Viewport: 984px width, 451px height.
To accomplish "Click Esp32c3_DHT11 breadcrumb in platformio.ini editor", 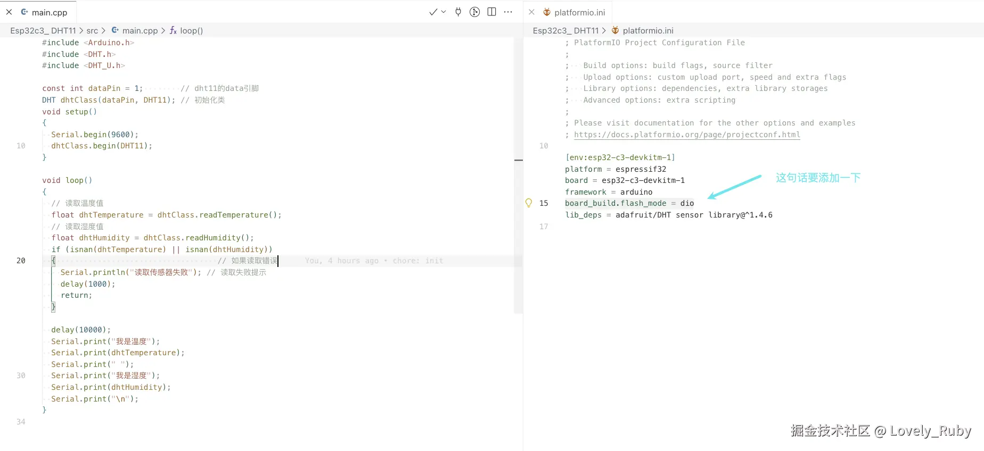I will [566, 31].
